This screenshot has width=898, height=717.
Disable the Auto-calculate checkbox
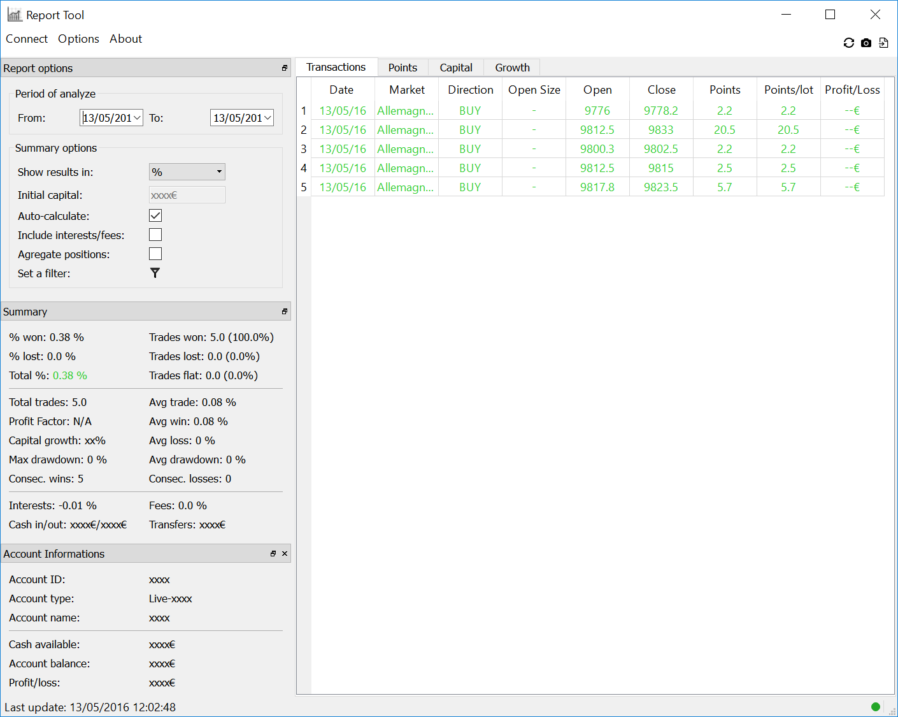pyautogui.click(x=155, y=215)
